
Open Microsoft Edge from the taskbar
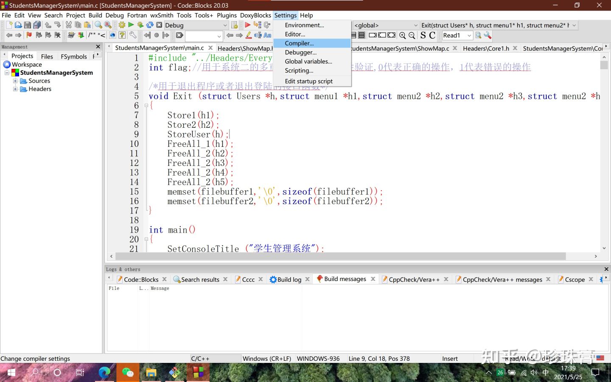point(104,373)
